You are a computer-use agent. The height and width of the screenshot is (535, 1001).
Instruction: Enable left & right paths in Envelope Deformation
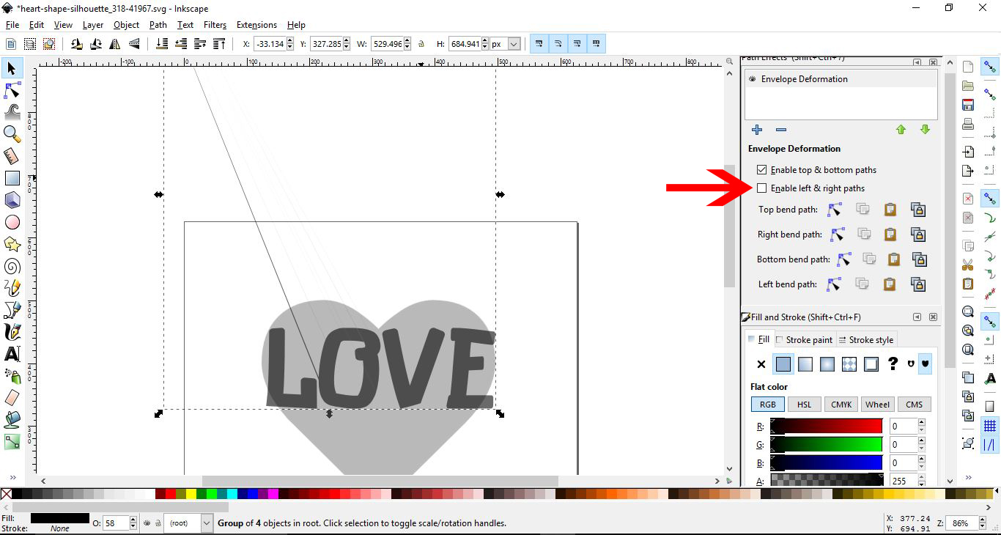click(x=761, y=188)
